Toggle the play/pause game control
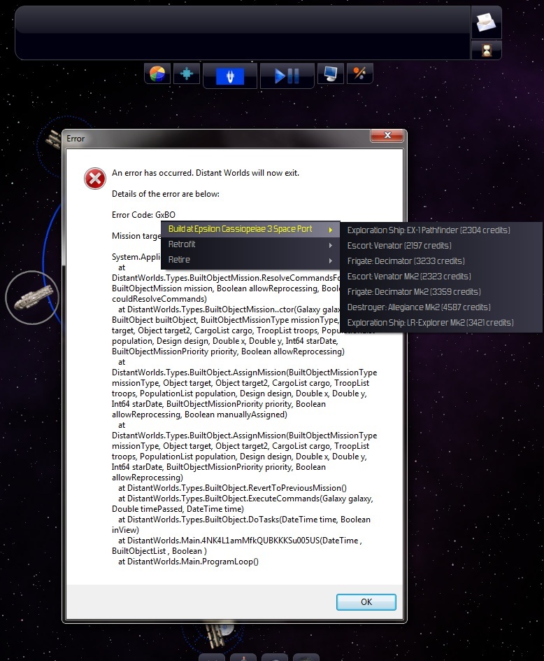544x661 pixels. tap(287, 76)
